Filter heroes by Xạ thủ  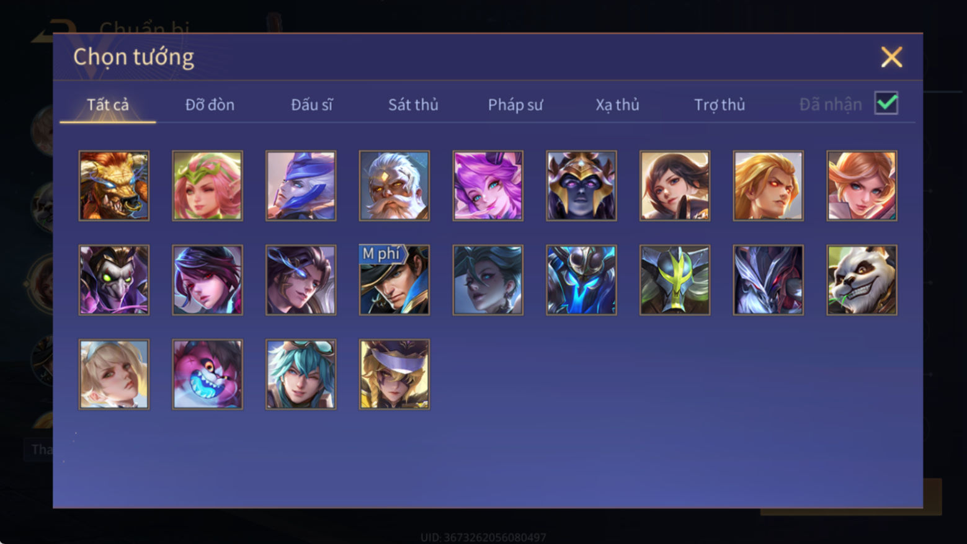tap(617, 105)
